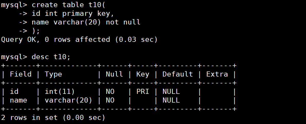
Task: Click the "create table t10(" command text
Action: click(69, 5)
